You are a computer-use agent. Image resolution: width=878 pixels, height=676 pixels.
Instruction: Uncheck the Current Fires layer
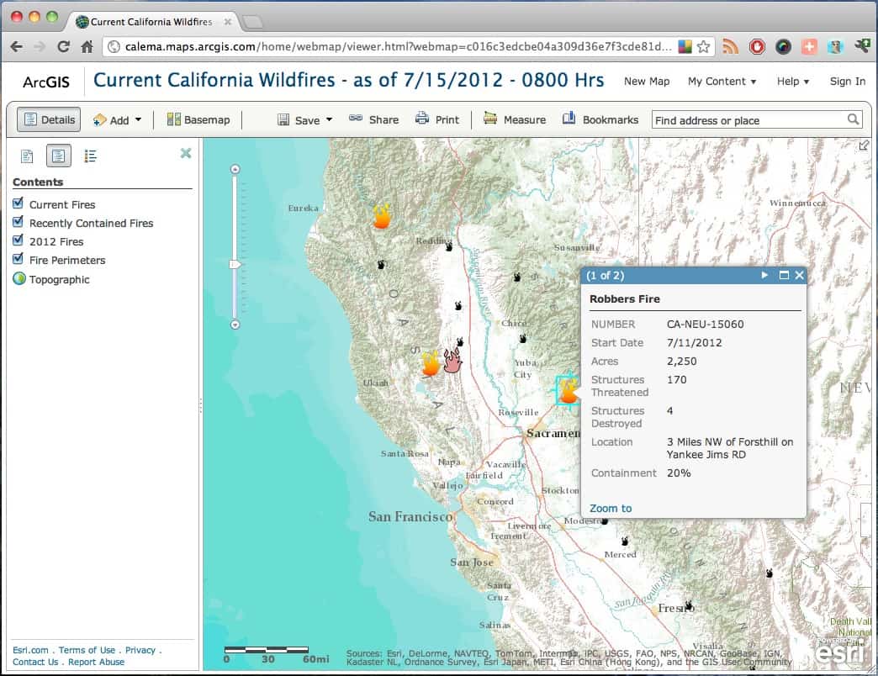[x=18, y=204]
